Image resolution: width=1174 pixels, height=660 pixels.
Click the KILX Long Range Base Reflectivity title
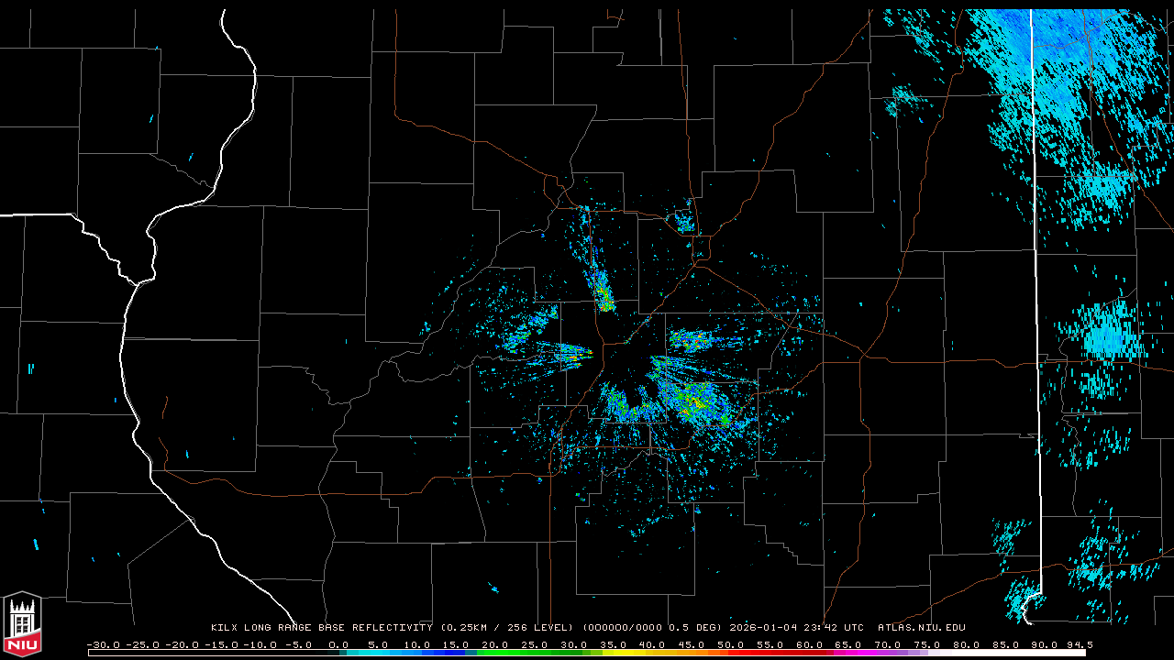click(x=321, y=628)
